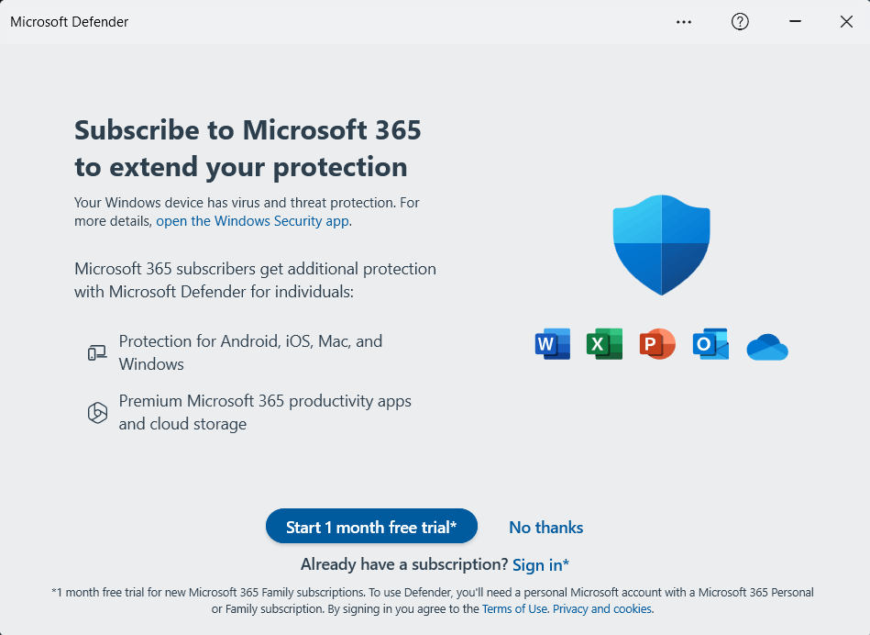This screenshot has height=635, width=870.
Task: Open the Windows Security app link
Action: (252, 221)
